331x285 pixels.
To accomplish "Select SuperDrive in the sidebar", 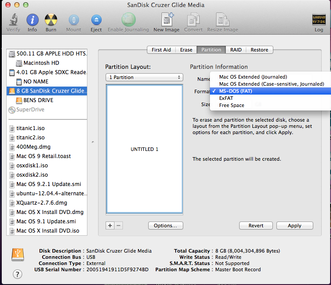I will [x=47, y=110].
